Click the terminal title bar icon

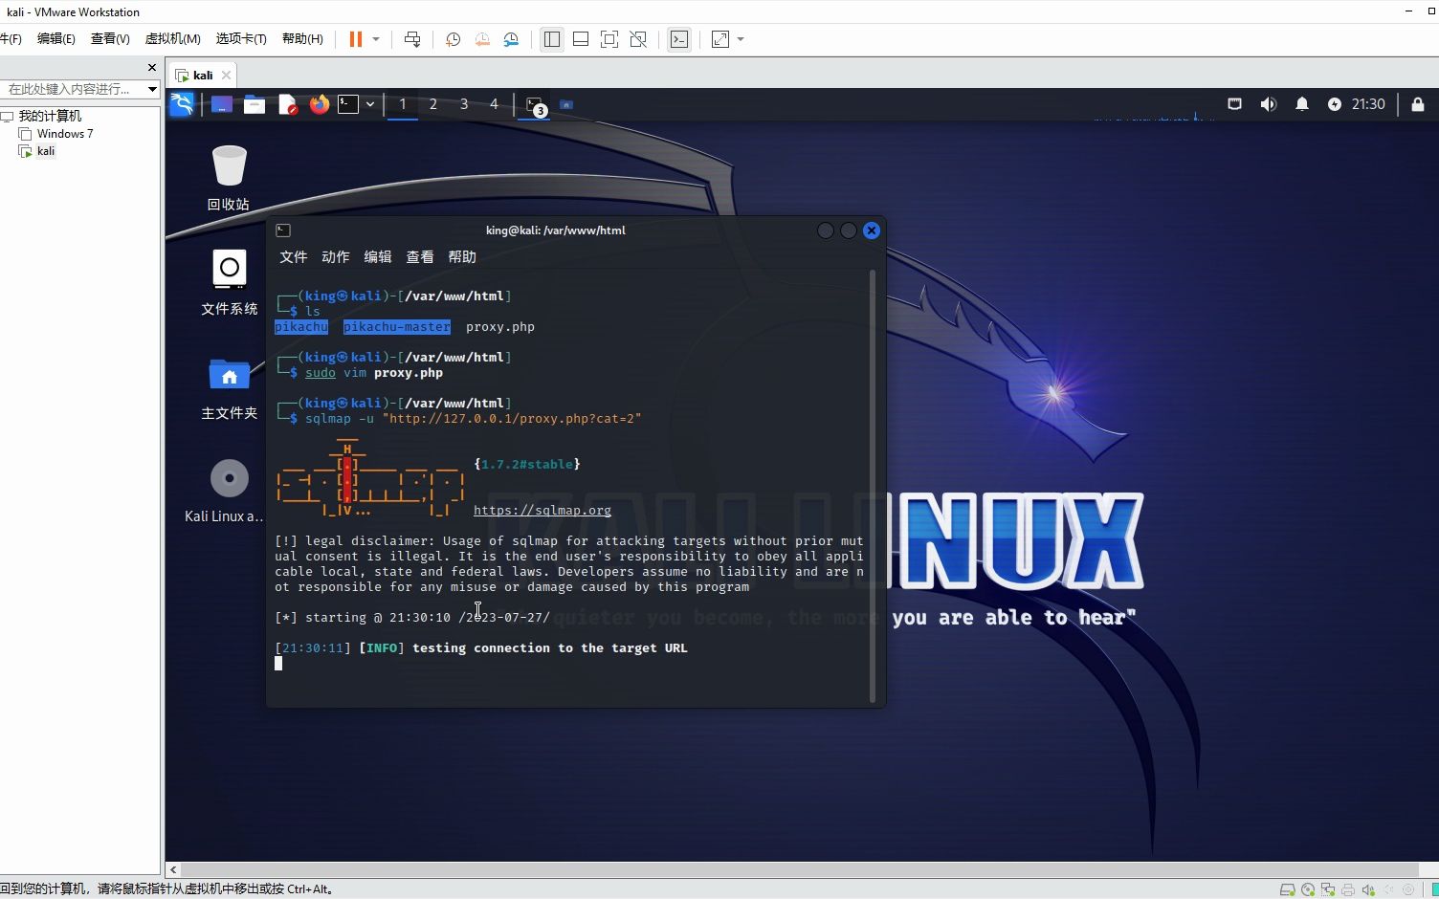[x=283, y=230]
